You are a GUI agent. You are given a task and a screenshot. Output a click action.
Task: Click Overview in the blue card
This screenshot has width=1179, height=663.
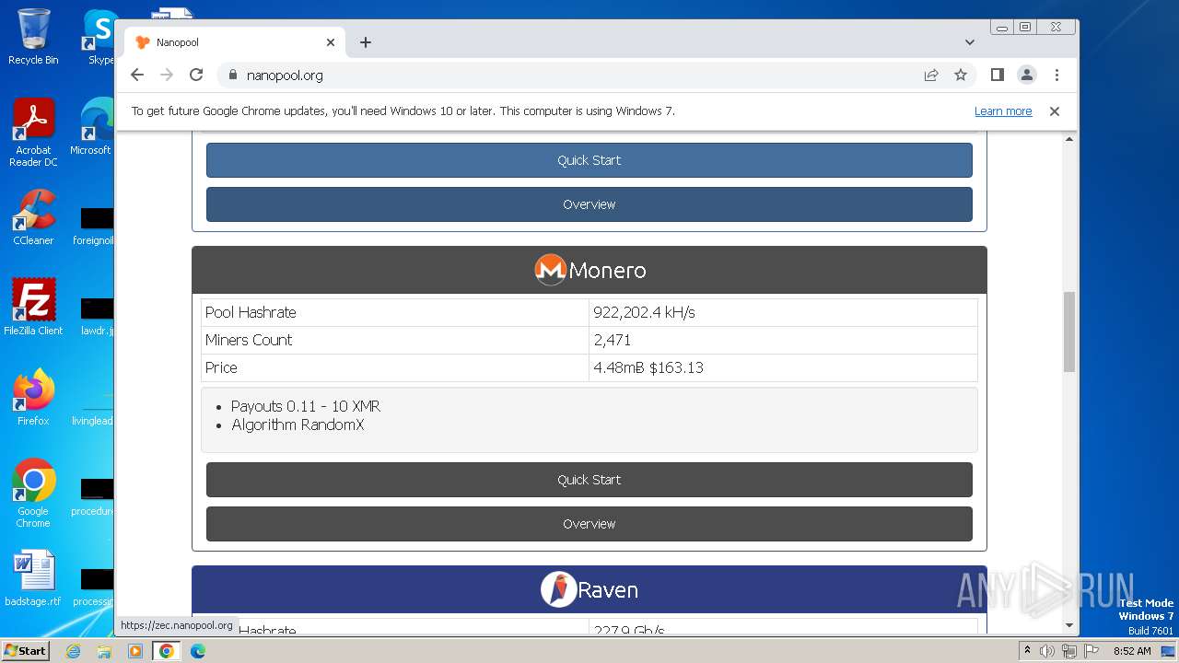point(589,204)
